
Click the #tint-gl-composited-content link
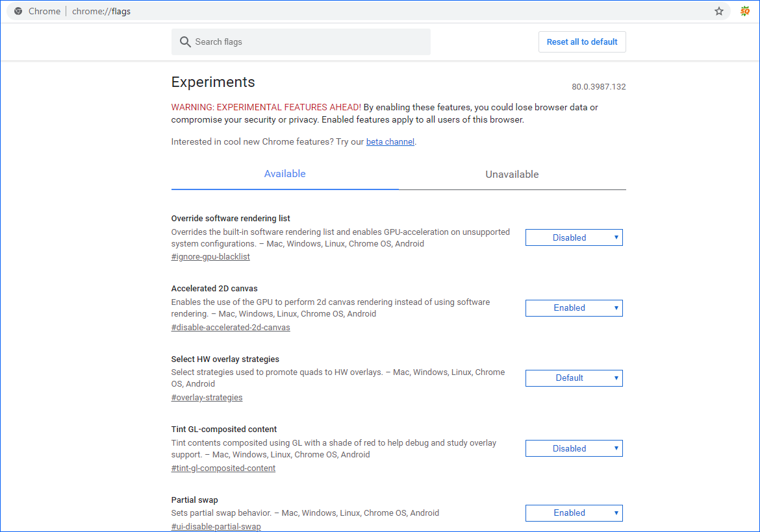point(223,468)
